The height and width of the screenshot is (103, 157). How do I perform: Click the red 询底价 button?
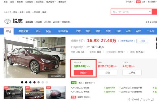(83, 73)
